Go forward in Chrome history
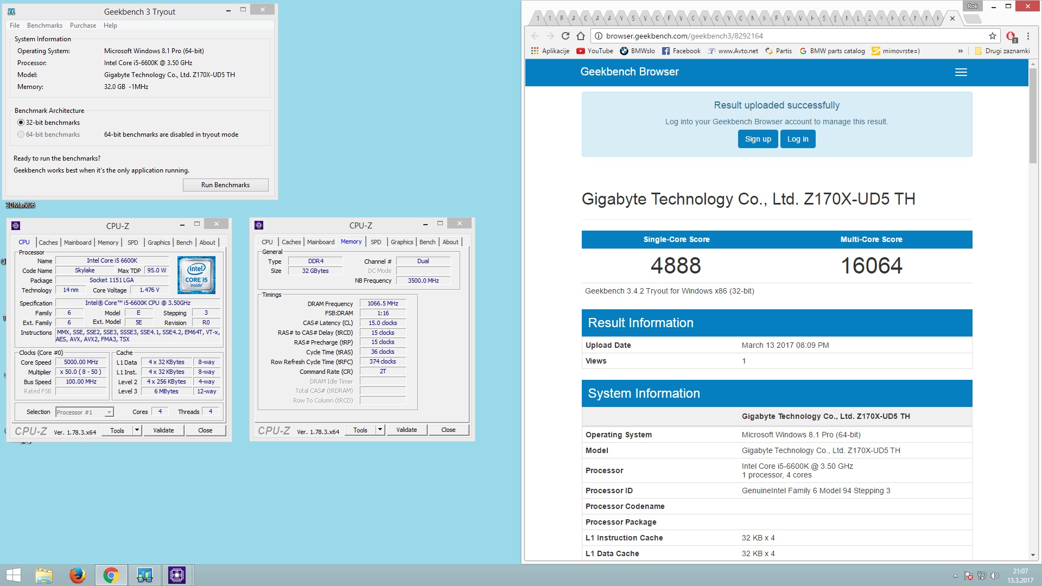Viewport: 1042px width, 586px height. click(x=550, y=36)
